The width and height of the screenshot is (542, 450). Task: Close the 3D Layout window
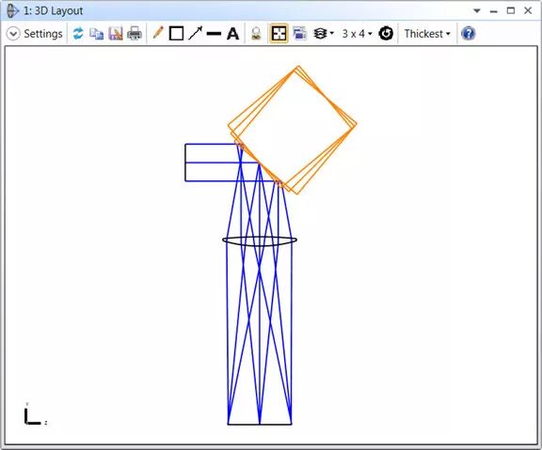[528, 10]
